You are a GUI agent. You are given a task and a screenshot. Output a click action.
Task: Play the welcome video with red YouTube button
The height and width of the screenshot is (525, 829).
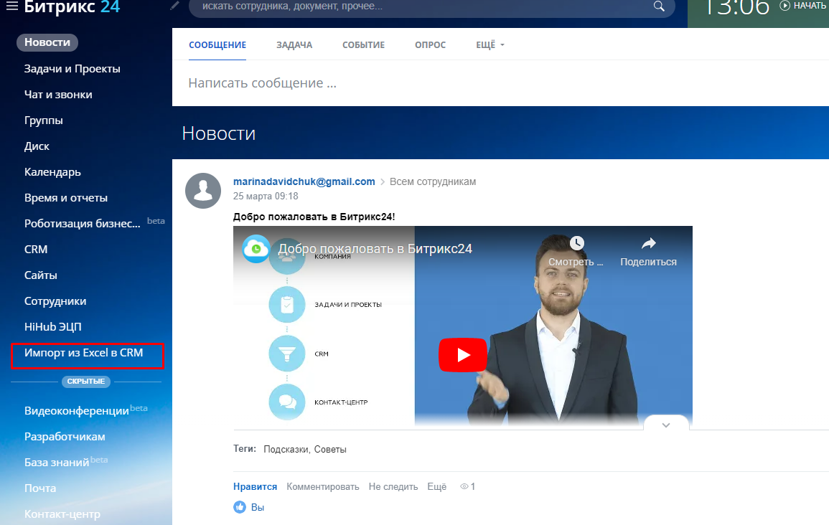[x=463, y=354]
